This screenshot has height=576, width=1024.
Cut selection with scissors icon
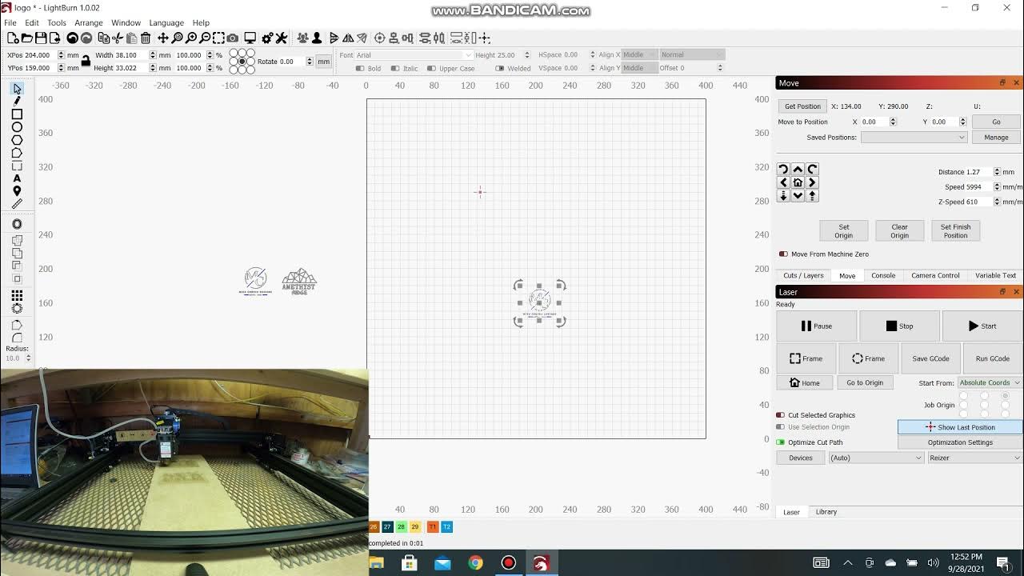click(118, 38)
